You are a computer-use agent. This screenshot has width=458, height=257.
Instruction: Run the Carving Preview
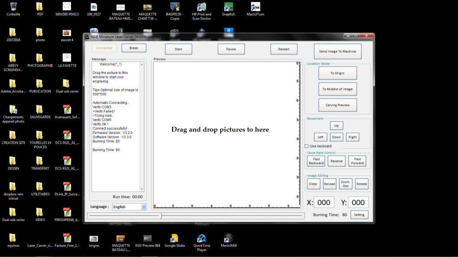point(337,105)
